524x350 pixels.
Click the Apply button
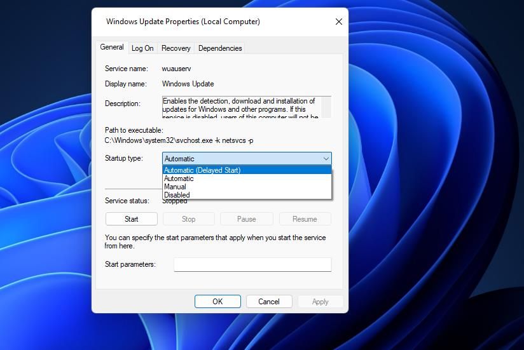point(320,302)
